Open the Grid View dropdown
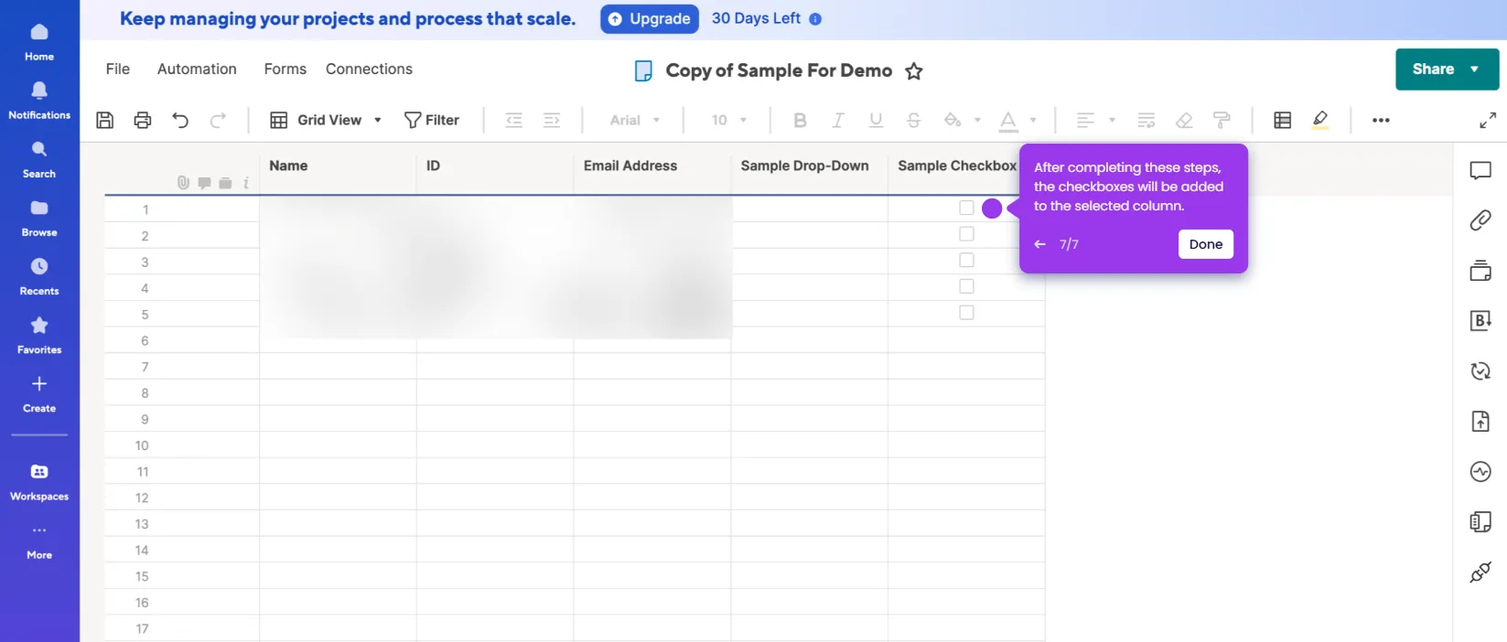 pyautogui.click(x=326, y=120)
